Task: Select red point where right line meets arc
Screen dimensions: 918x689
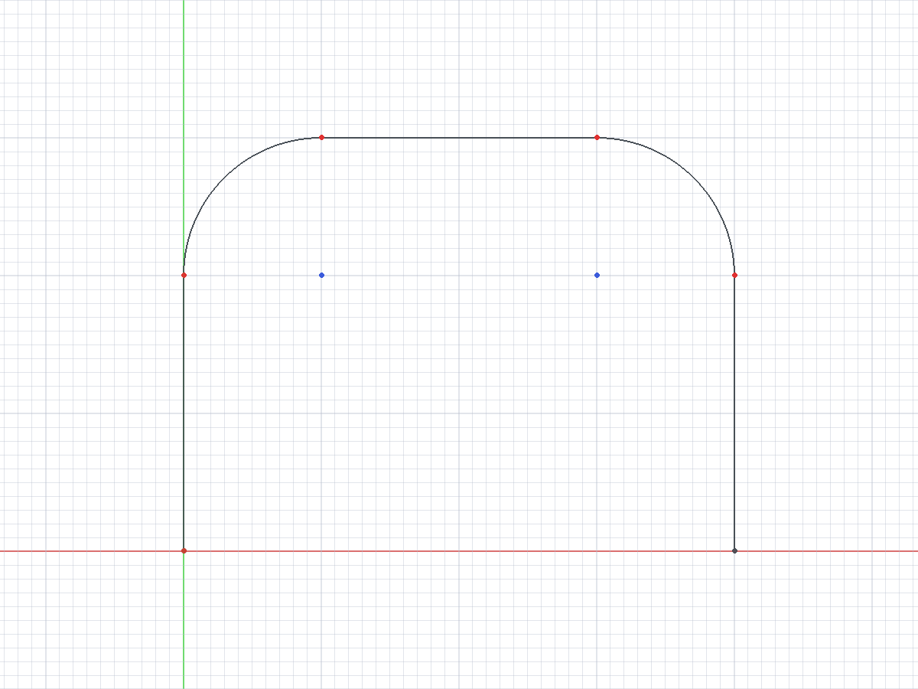Action: [734, 275]
